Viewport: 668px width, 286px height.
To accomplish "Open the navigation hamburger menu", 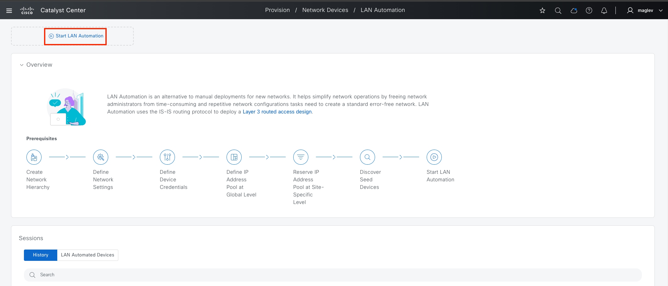I will (x=9, y=10).
